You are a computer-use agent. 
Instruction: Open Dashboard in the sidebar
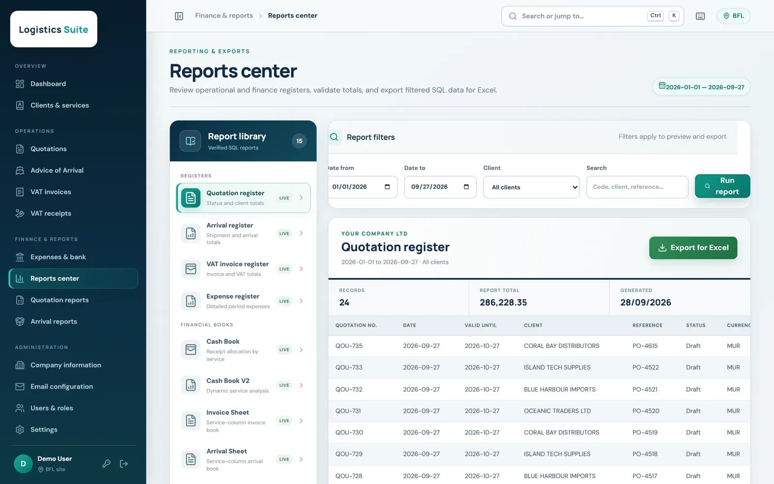[74, 84]
